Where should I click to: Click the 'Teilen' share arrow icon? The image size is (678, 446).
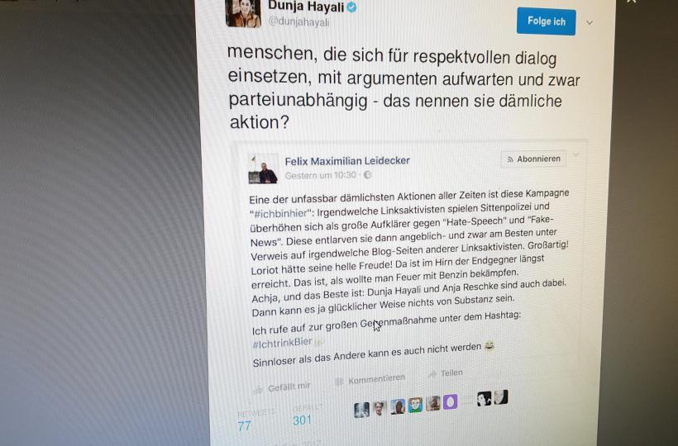[432, 374]
